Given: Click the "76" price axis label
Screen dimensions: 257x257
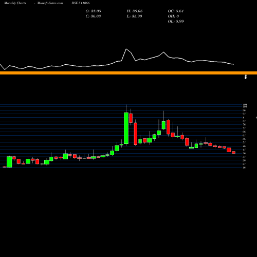Looking at the screenshot, I should coord(244,124).
